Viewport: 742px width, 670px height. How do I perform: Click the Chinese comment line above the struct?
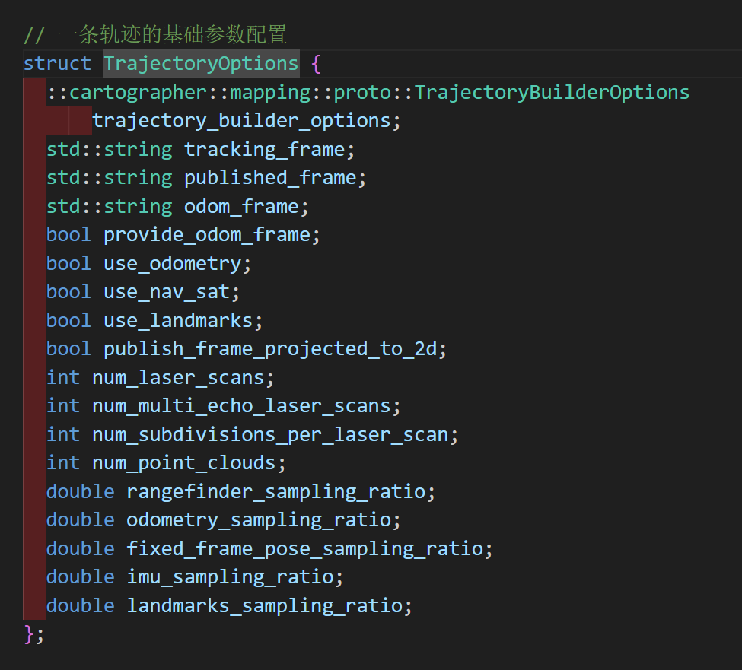[x=155, y=35]
